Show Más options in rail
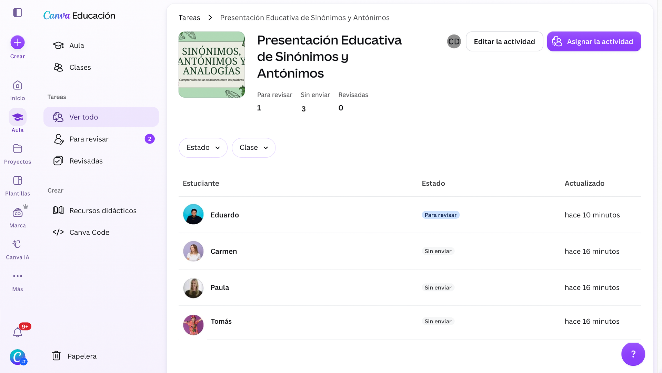Screen dimensions: 662x373 [x=18, y=282]
